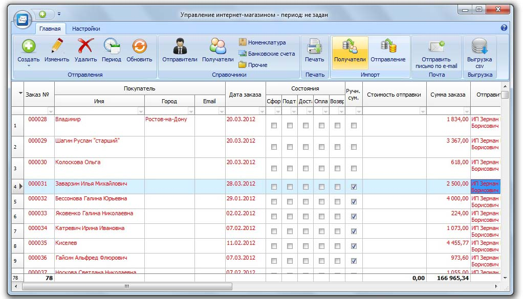Open the Period (Период) clock icon
523x299 pixels.
point(112,47)
